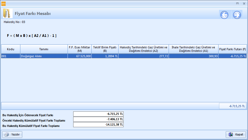Sort by the Kodu column header
248x140 pixels.
point(10,49)
